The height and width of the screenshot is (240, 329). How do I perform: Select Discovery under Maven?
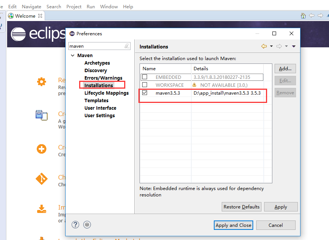point(96,70)
